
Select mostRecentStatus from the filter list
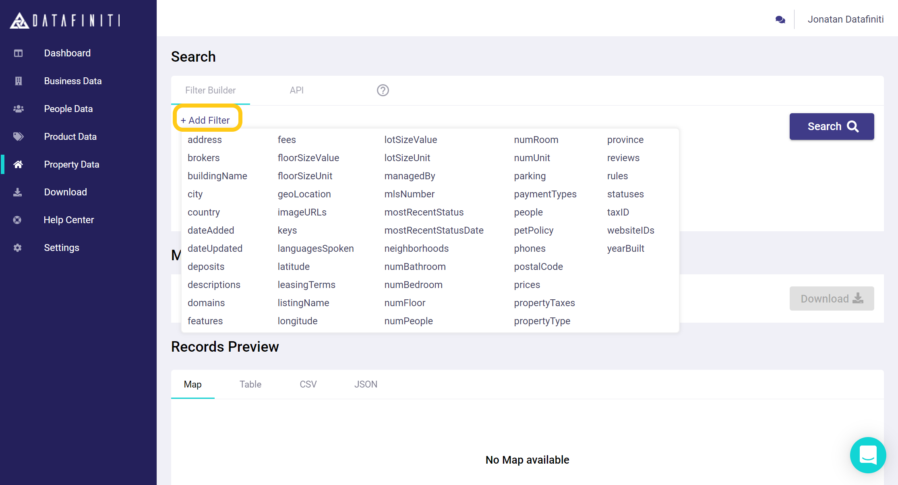(424, 212)
